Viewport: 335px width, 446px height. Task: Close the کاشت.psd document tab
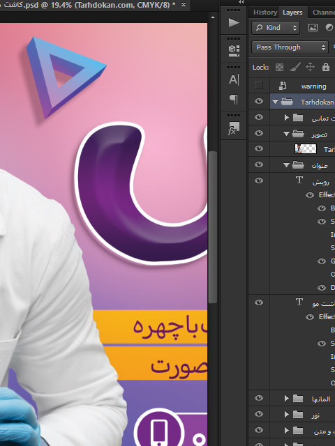(184, 5)
